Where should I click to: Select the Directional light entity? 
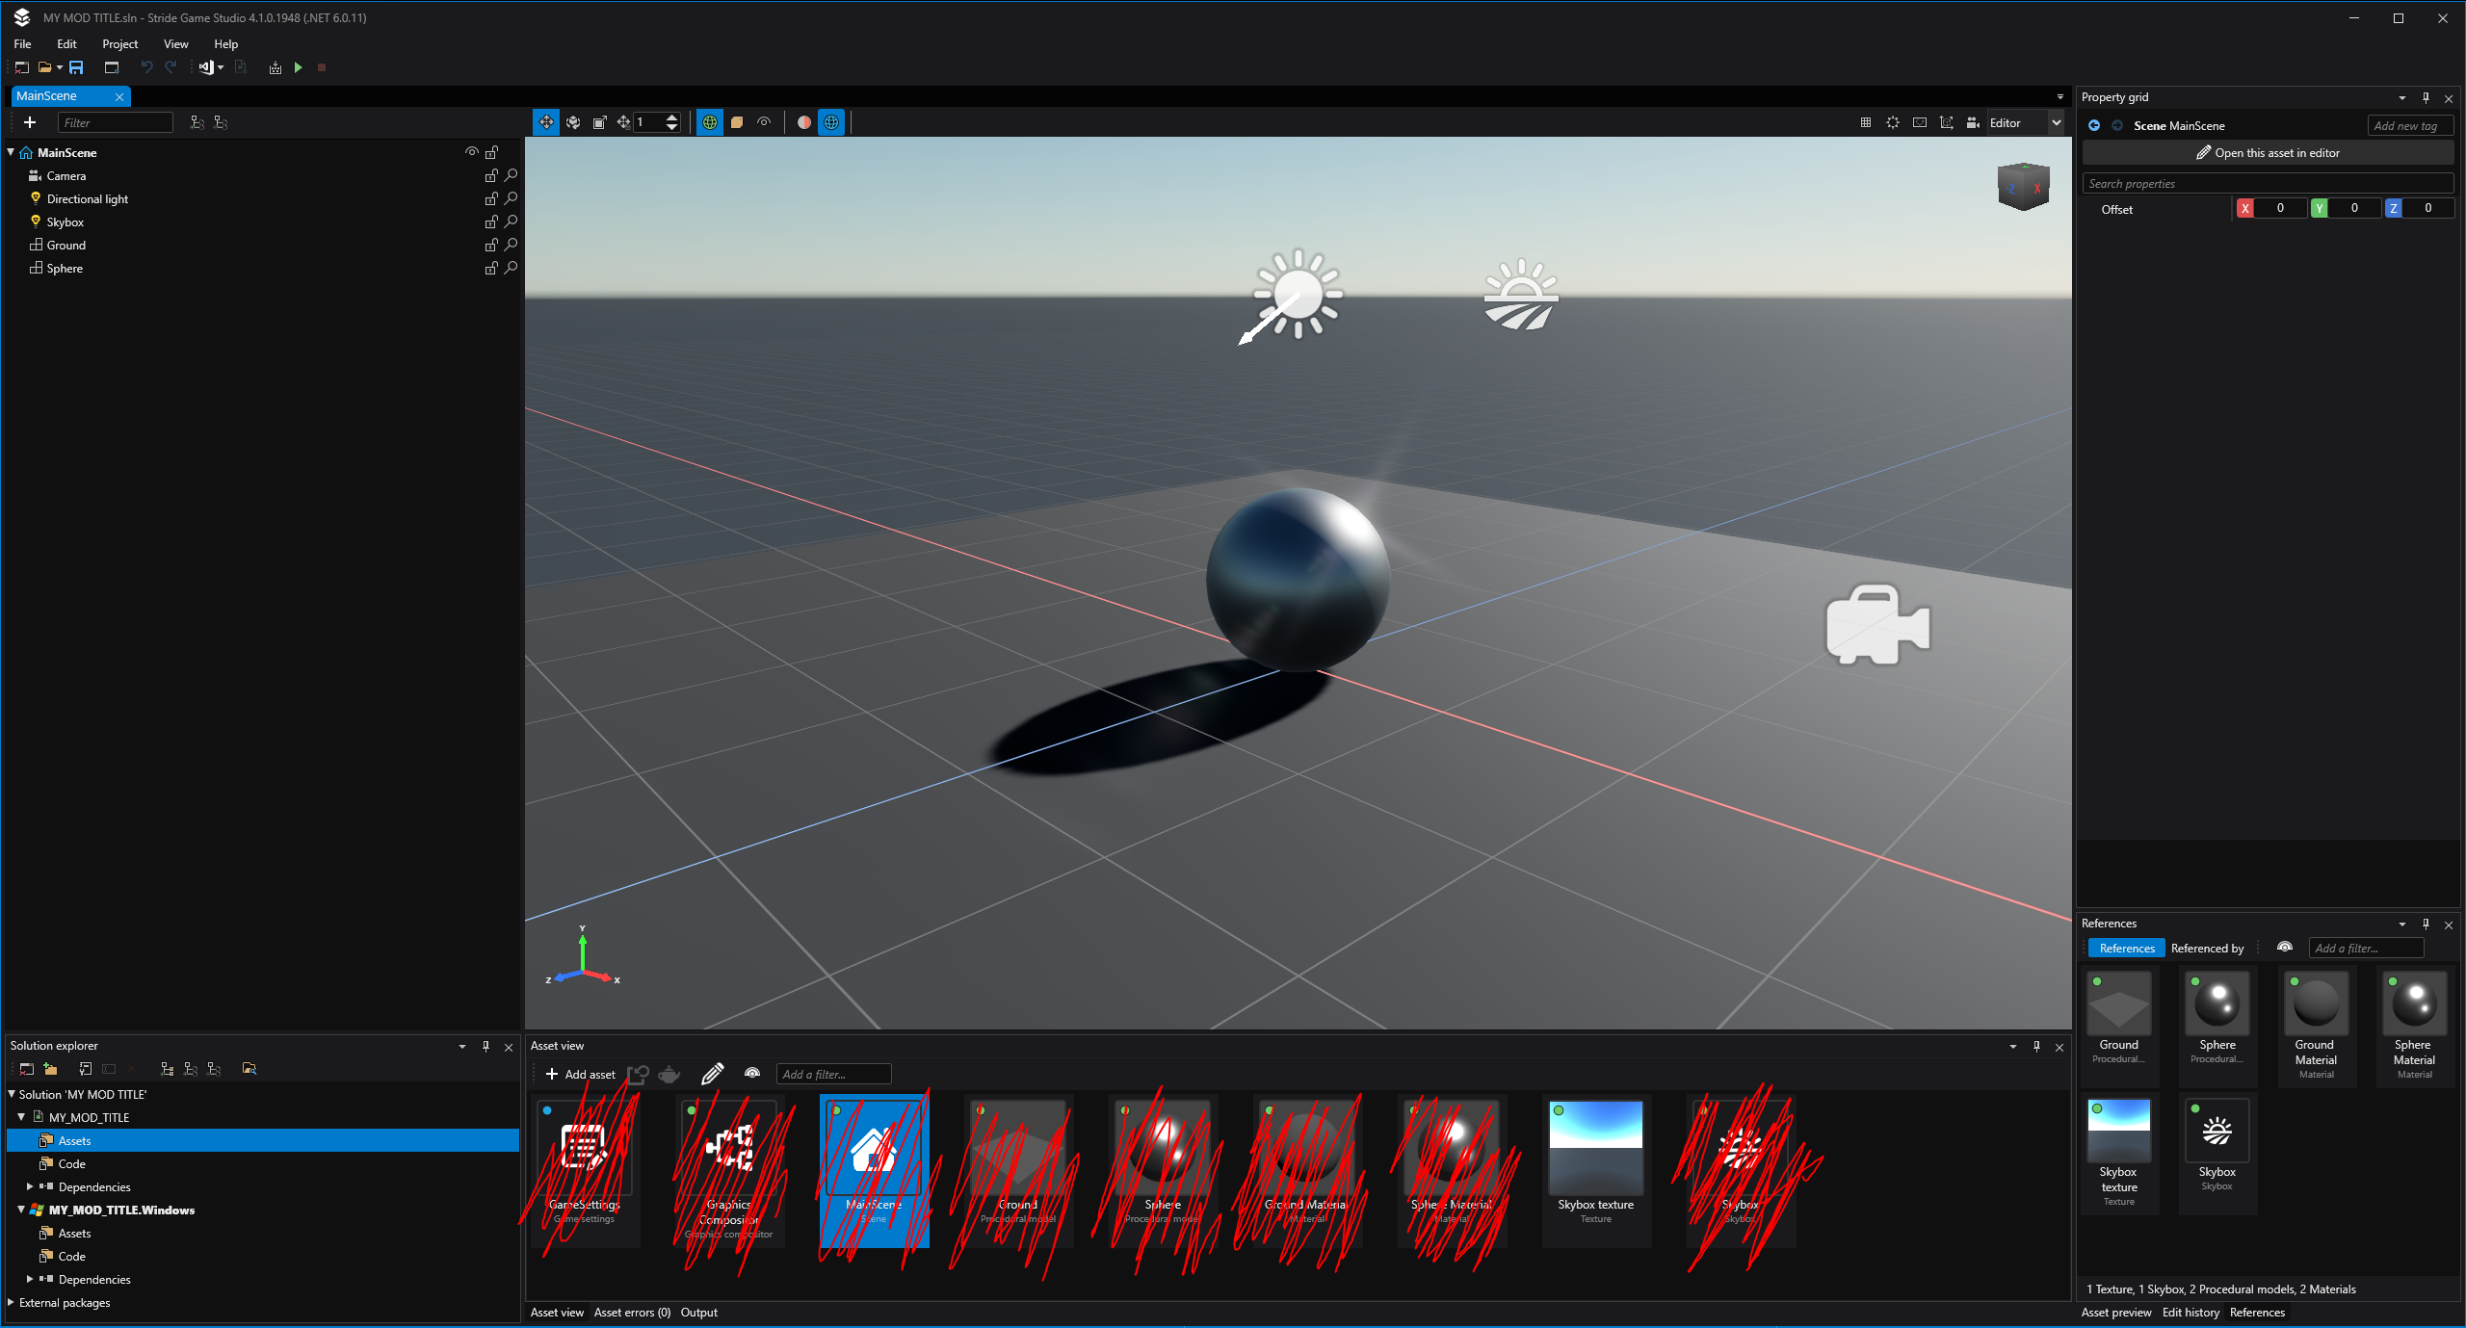(88, 198)
